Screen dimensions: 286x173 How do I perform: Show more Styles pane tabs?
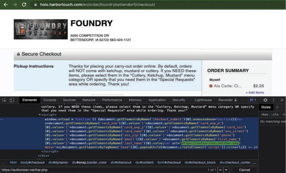click(277, 107)
